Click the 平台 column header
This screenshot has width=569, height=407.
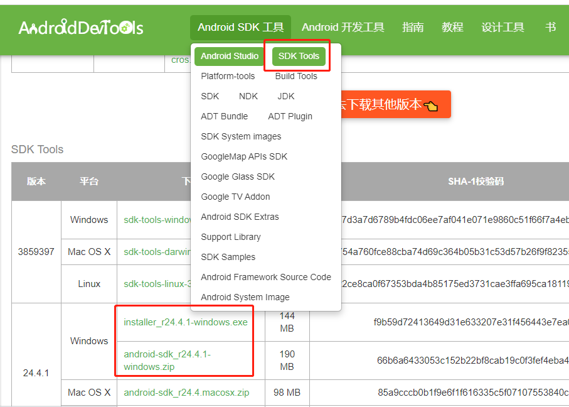89,182
